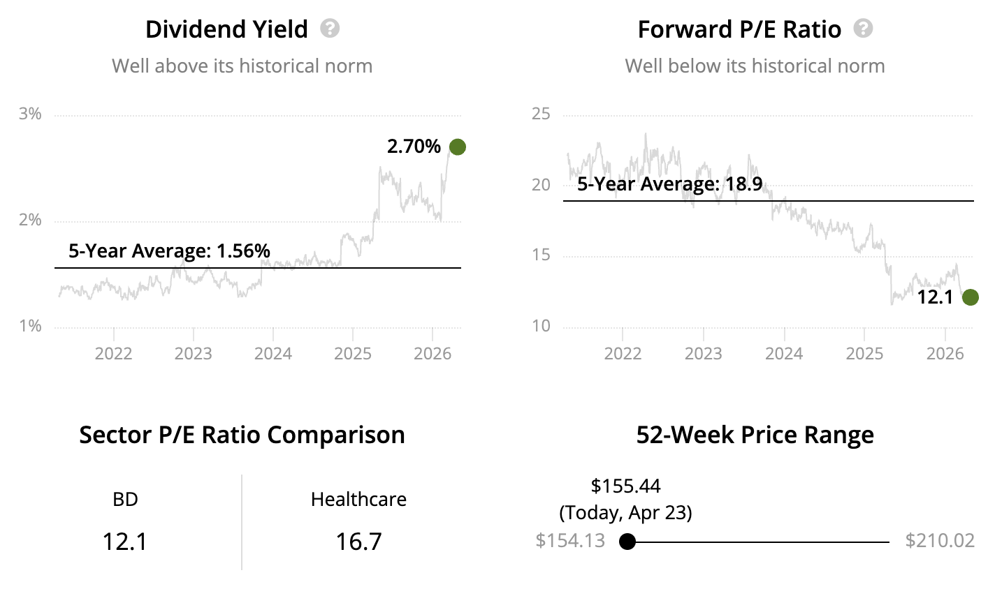Click the 52-week high price $210.02
Image resolution: width=988 pixels, height=589 pixels.
[940, 541]
